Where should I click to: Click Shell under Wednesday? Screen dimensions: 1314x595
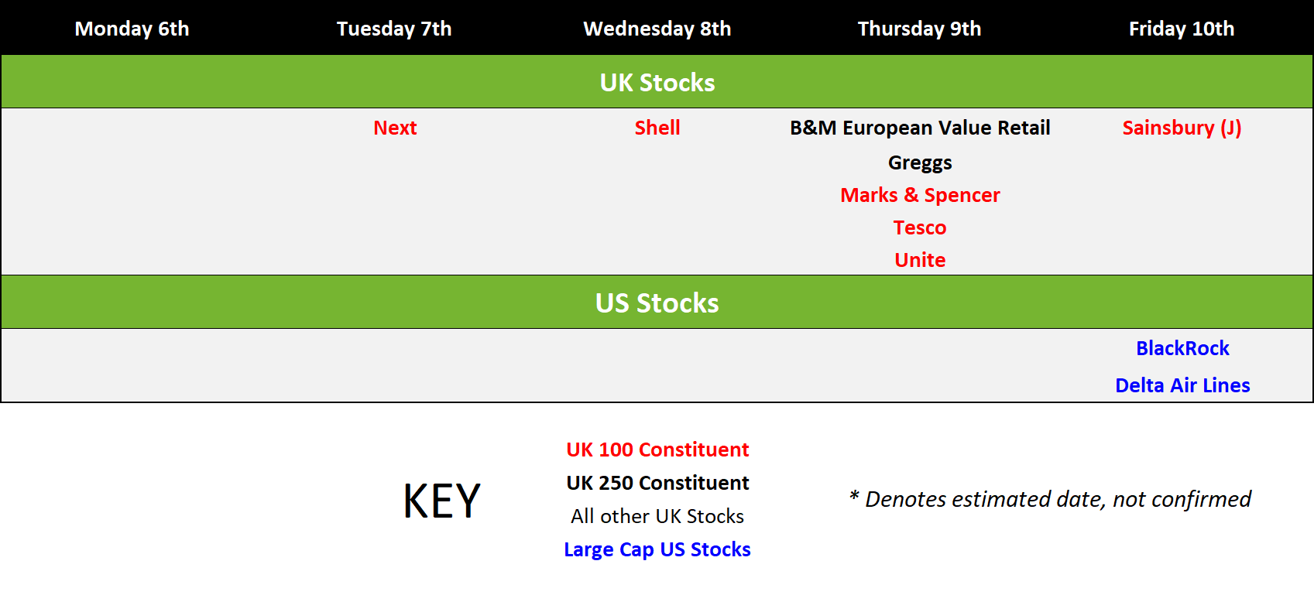pos(657,128)
